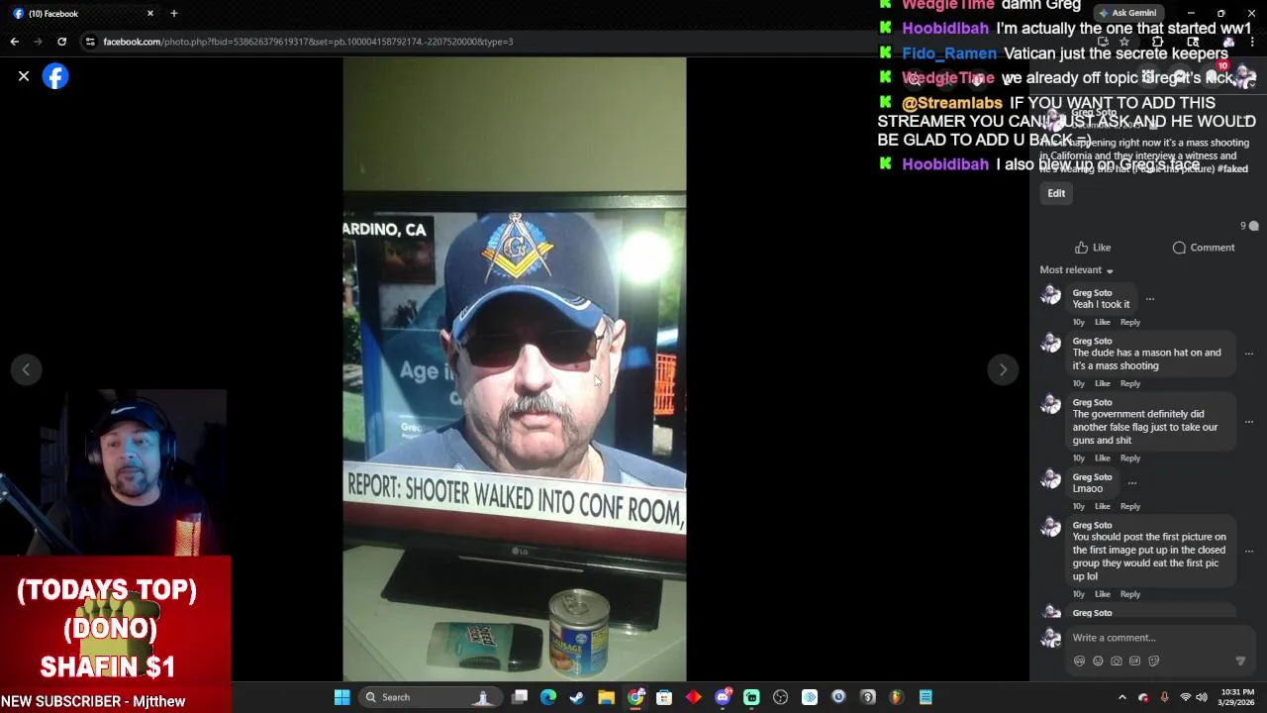Click the browser back arrow
1267x713 pixels.
pos(15,42)
